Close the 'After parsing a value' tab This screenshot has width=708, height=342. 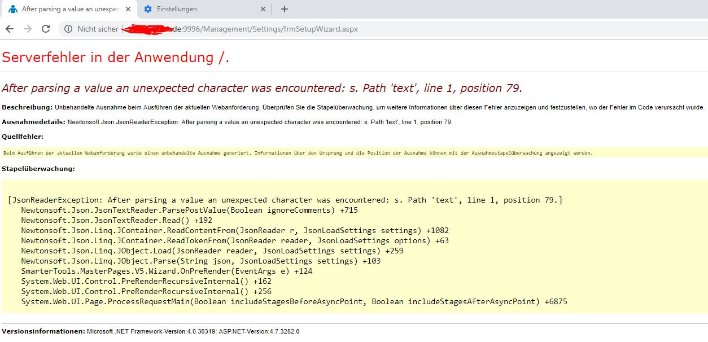(128, 9)
